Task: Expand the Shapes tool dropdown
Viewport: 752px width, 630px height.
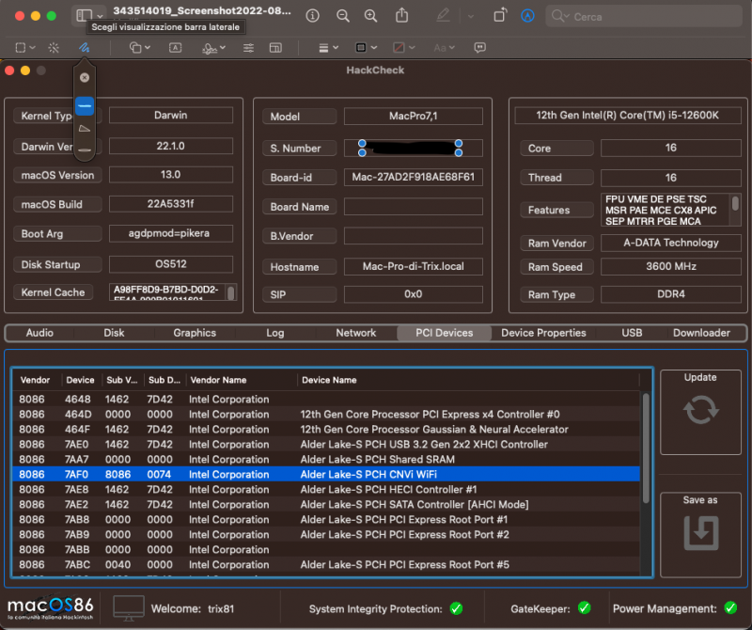Action: (140, 47)
